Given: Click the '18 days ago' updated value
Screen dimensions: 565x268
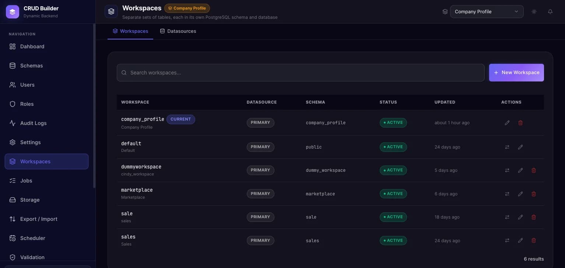Looking at the screenshot, I should (x=447, y=217).
